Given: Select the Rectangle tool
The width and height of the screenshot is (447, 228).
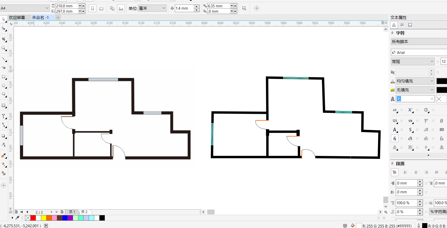Looking at the screenshot, I should point(4,77).
